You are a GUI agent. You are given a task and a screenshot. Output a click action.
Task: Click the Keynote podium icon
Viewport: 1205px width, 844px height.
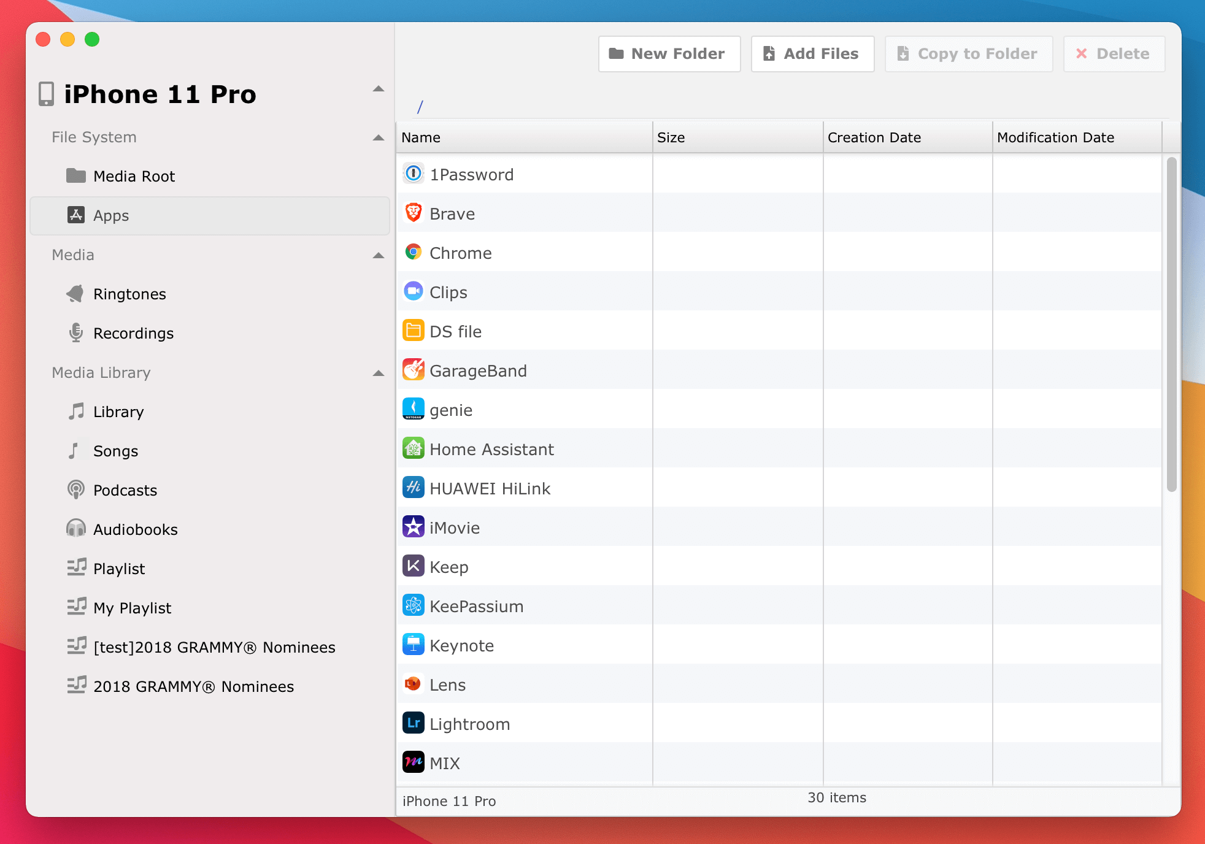414,645
